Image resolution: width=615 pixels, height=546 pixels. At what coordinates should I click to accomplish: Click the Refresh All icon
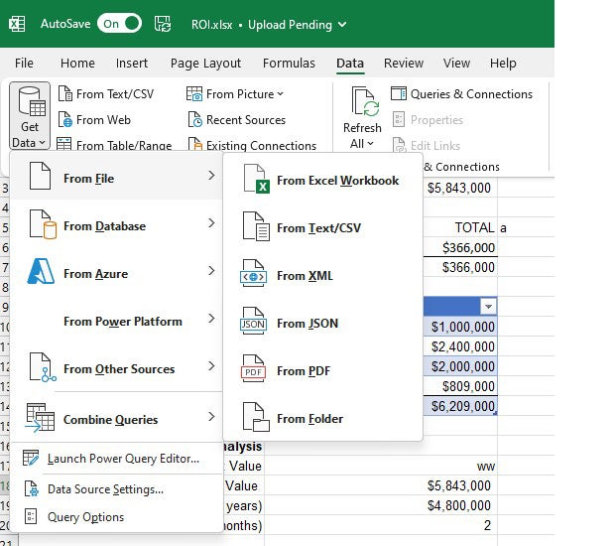[x=366, y=102]
